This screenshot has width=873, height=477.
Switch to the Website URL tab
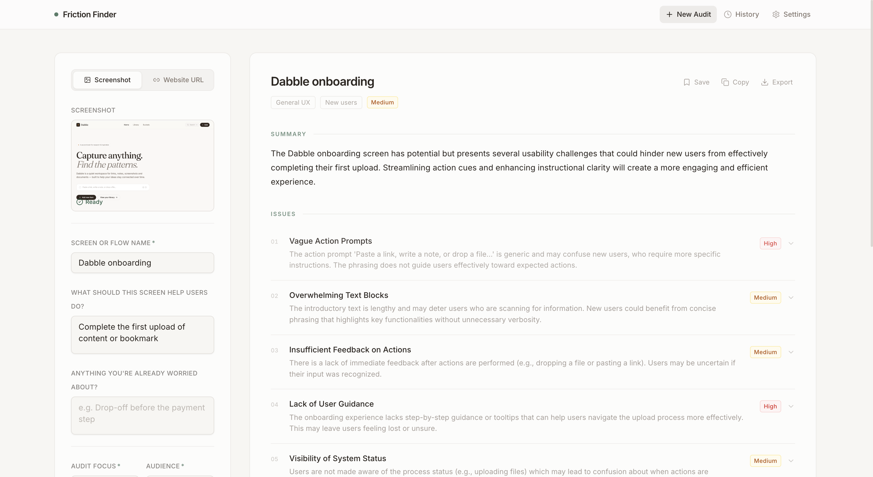click(x=178, y=80)
